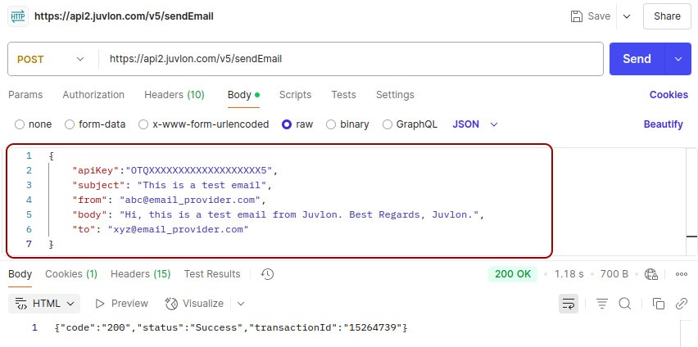Screen dimensions: 698x347
Task: Open the POST method dropdown
Action: tap(50, 59)
